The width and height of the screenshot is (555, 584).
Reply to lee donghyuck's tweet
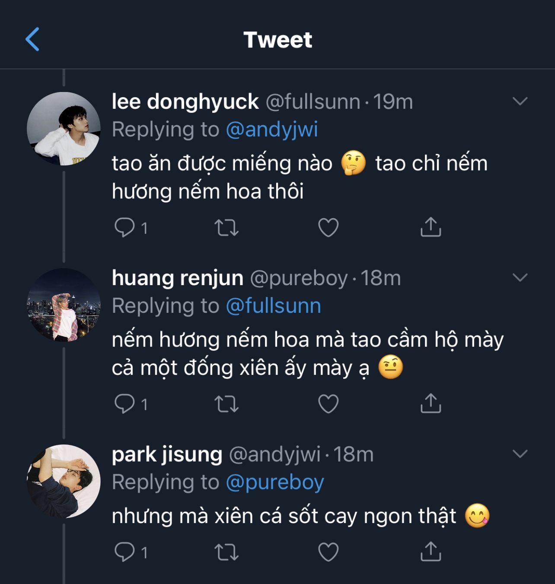coord(124,227)
